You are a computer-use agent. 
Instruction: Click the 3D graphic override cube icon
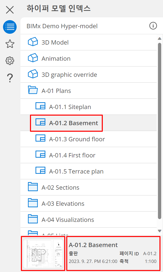click(33, 74)
